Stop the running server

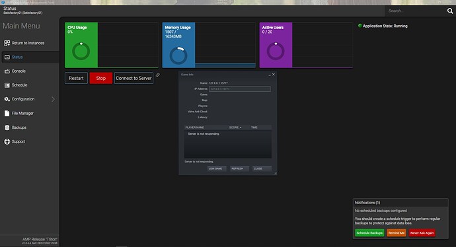(101, 78)
